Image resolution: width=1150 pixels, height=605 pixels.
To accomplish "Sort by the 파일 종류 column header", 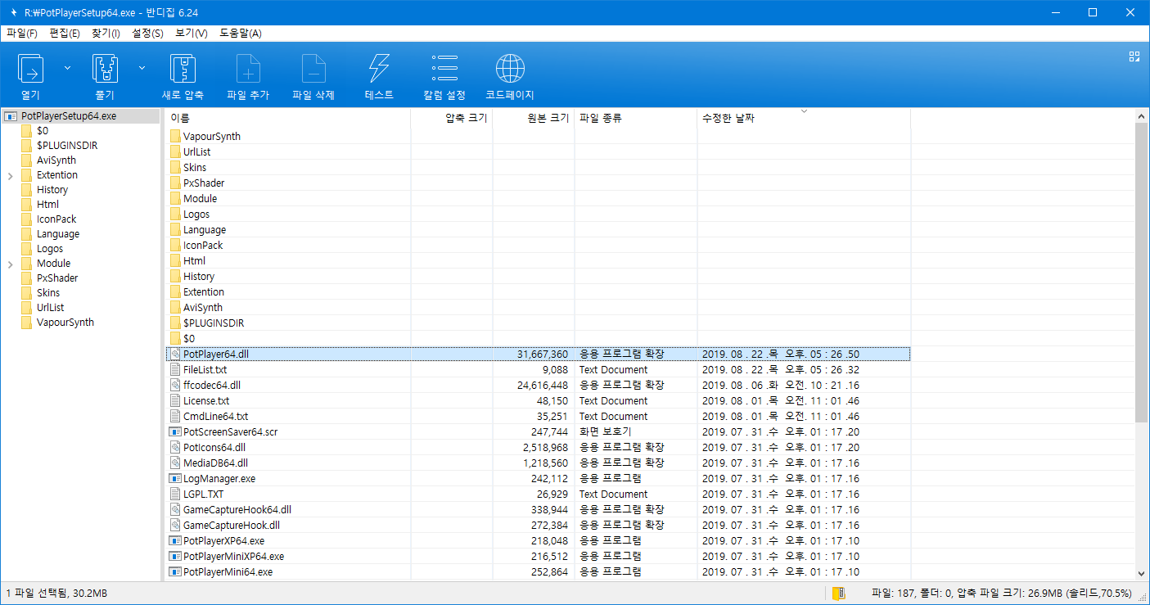I will tap(636, 118).
